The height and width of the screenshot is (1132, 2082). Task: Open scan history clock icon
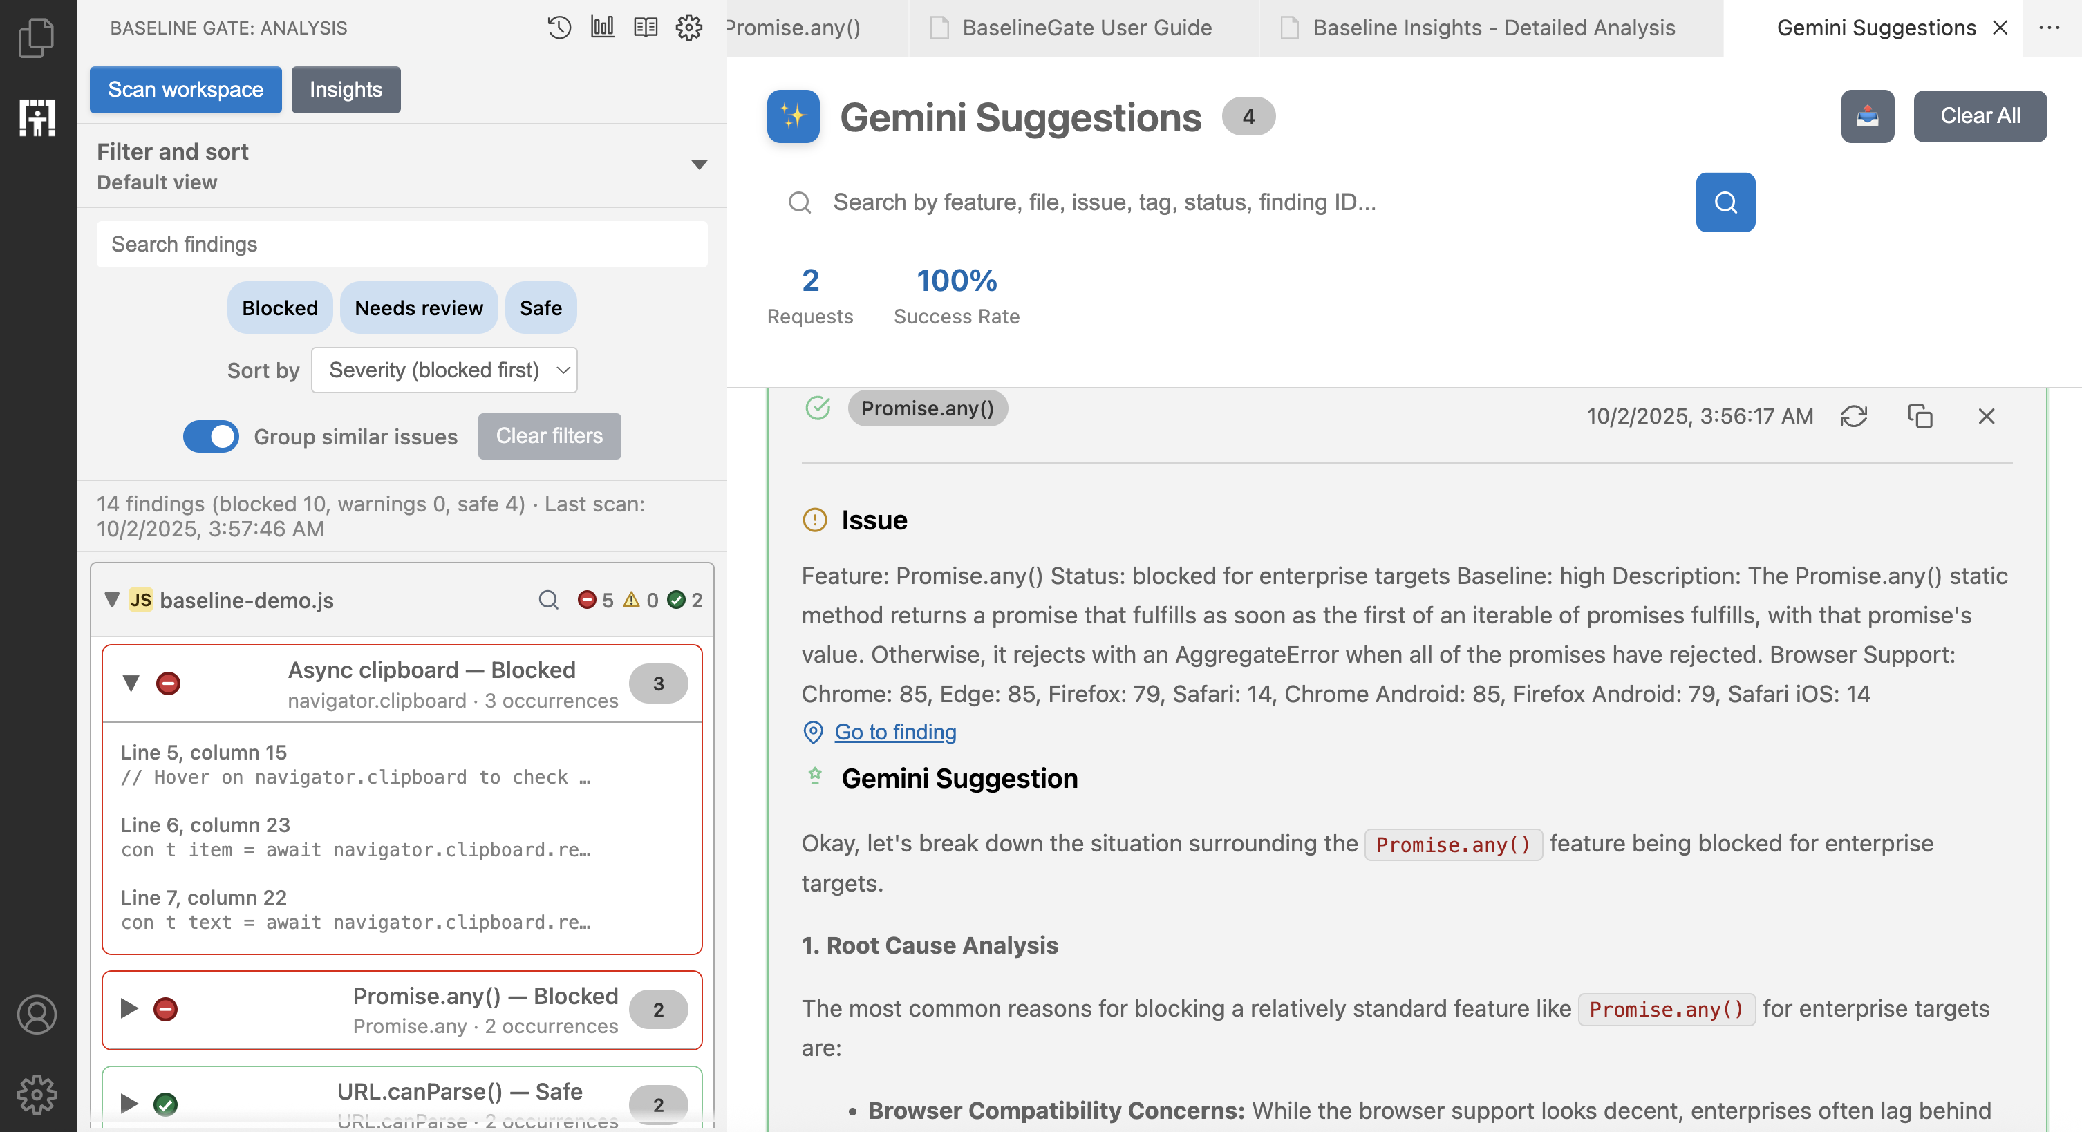coord(559,28)
